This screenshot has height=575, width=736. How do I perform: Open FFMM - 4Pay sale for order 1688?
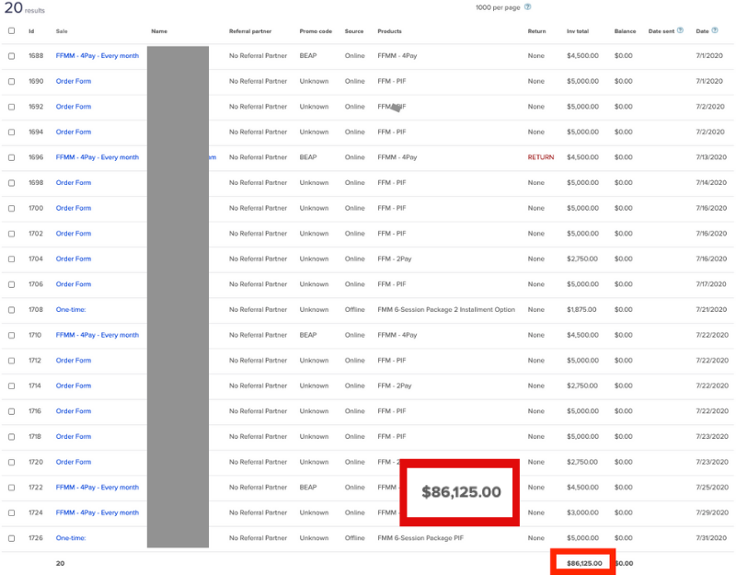pyautogui.click(x=97, y=56)
